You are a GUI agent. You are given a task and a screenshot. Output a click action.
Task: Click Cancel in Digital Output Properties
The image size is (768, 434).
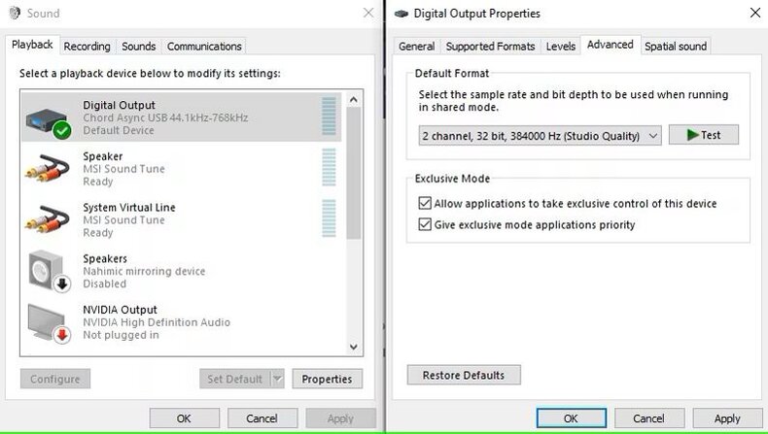tap(648, 418)
